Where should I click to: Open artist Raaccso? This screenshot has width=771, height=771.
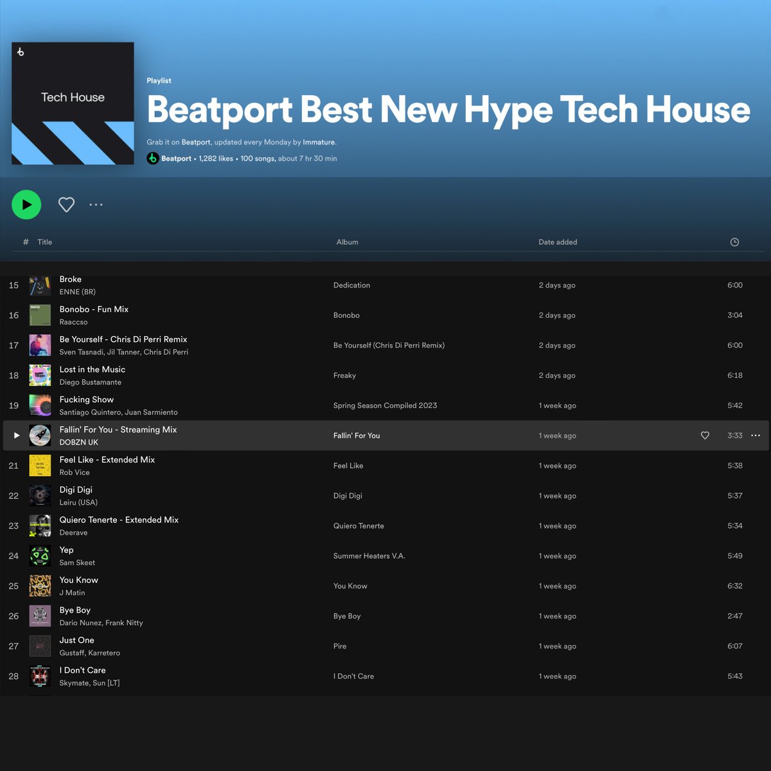coord(73,322)
